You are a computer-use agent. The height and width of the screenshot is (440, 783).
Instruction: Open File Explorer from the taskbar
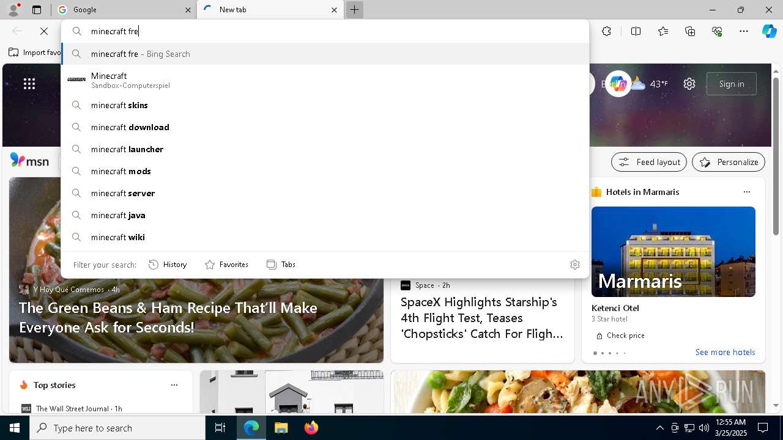click(x=281, y=428)
